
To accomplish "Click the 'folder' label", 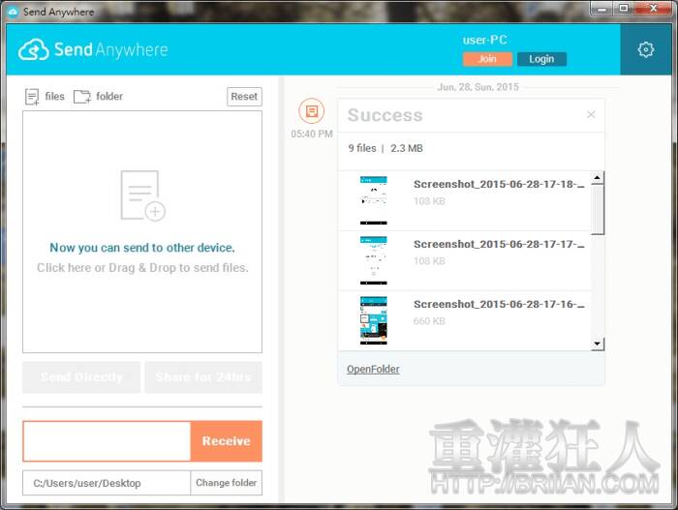I will point(109,97).
